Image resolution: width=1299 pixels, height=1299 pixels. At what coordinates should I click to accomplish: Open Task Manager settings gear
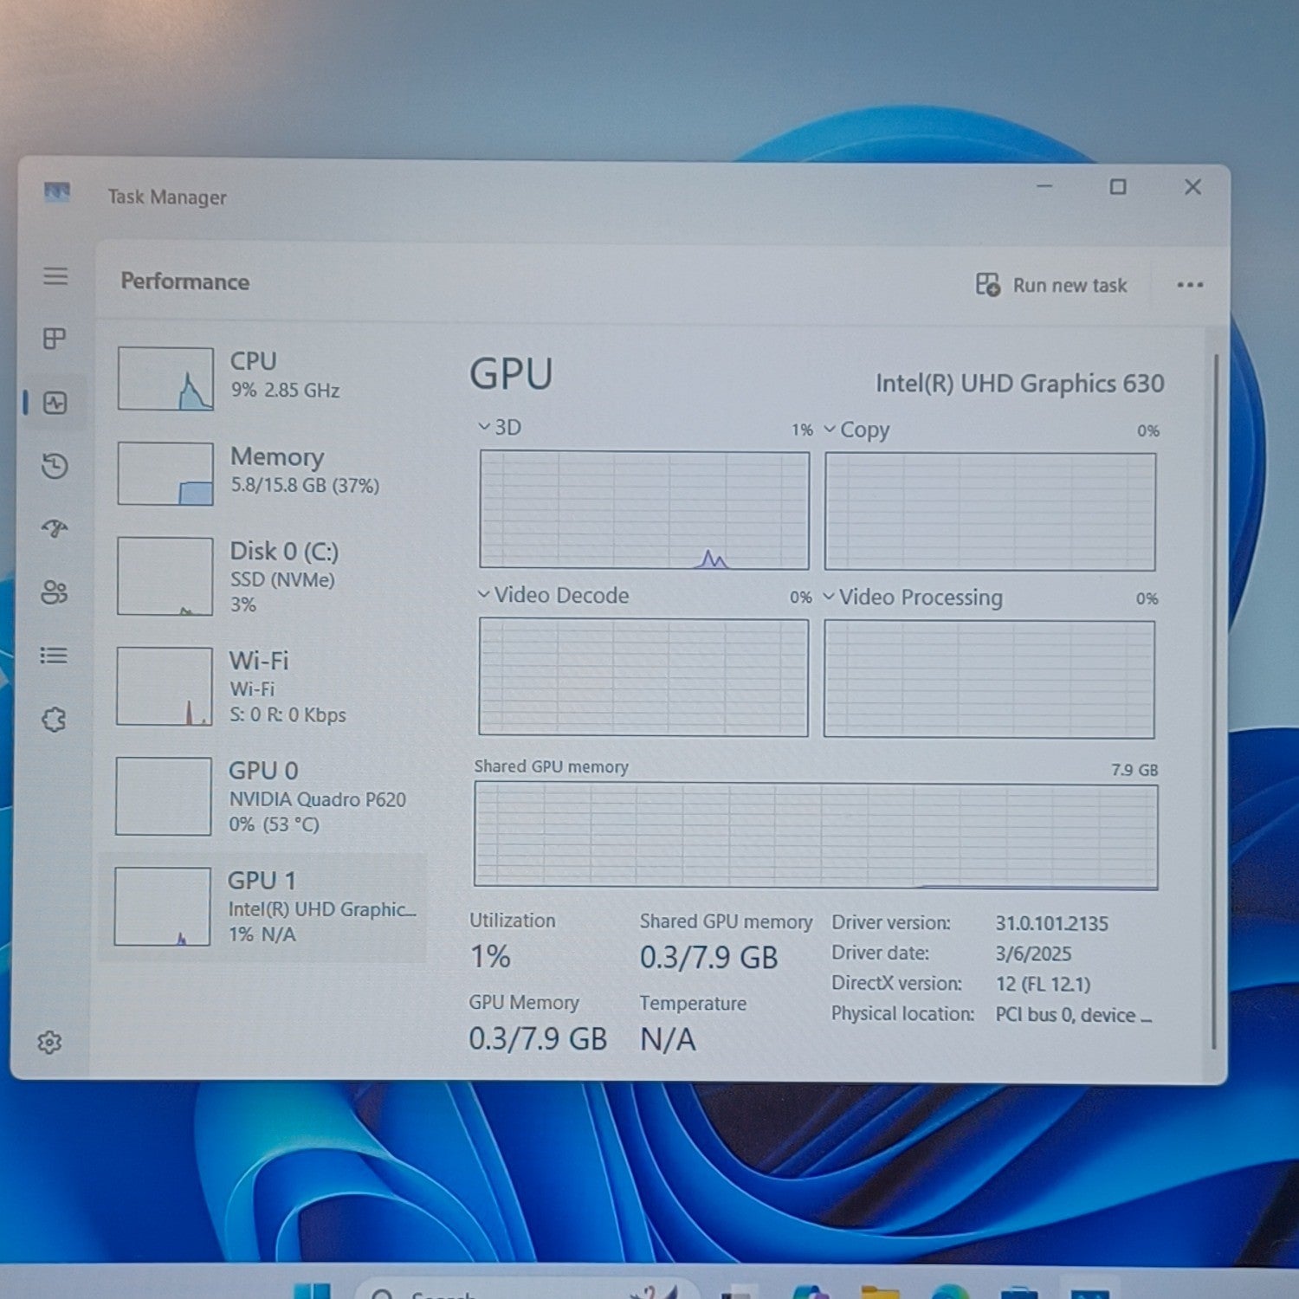tap(49, 1042)
